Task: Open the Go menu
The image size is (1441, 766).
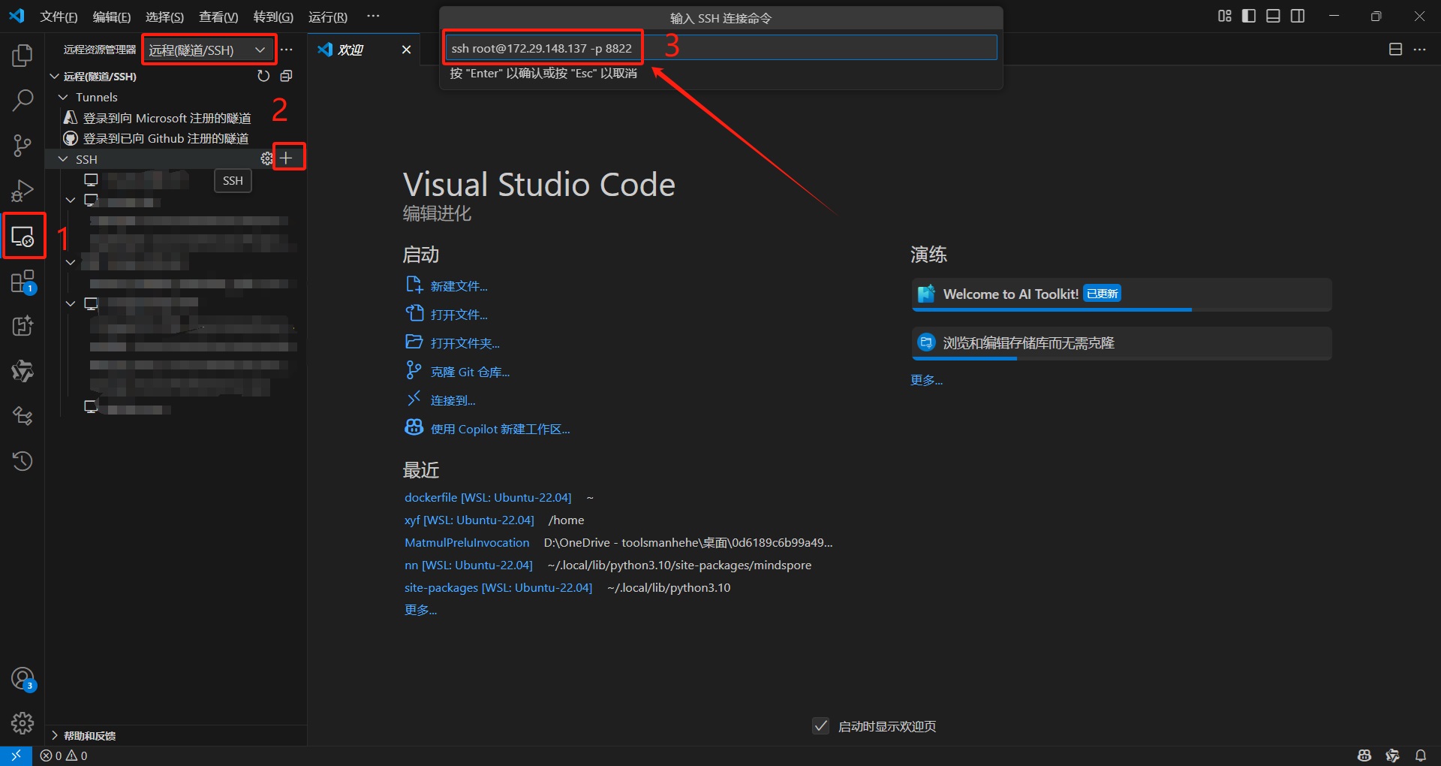Action: 273,17
